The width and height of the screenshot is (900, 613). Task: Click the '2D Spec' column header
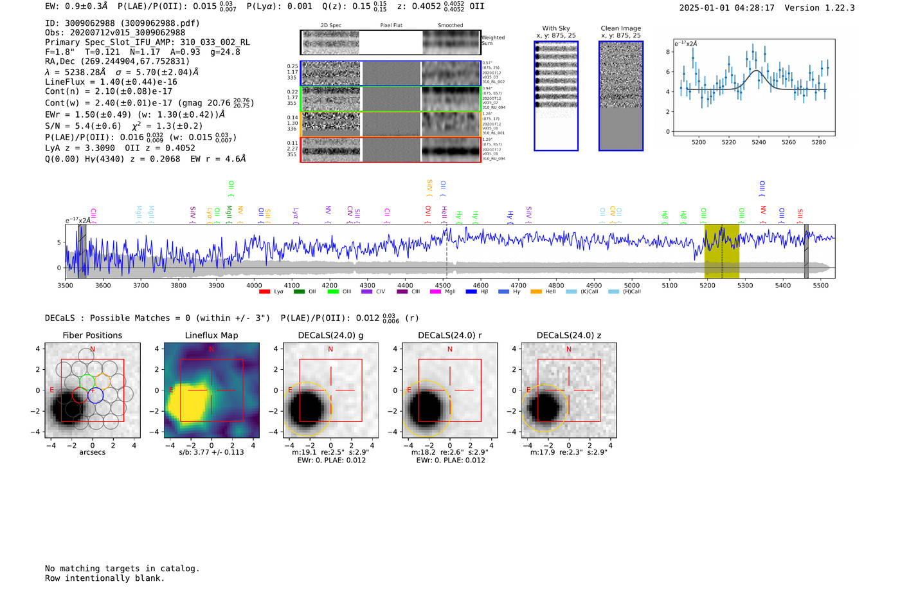(331, 26)
